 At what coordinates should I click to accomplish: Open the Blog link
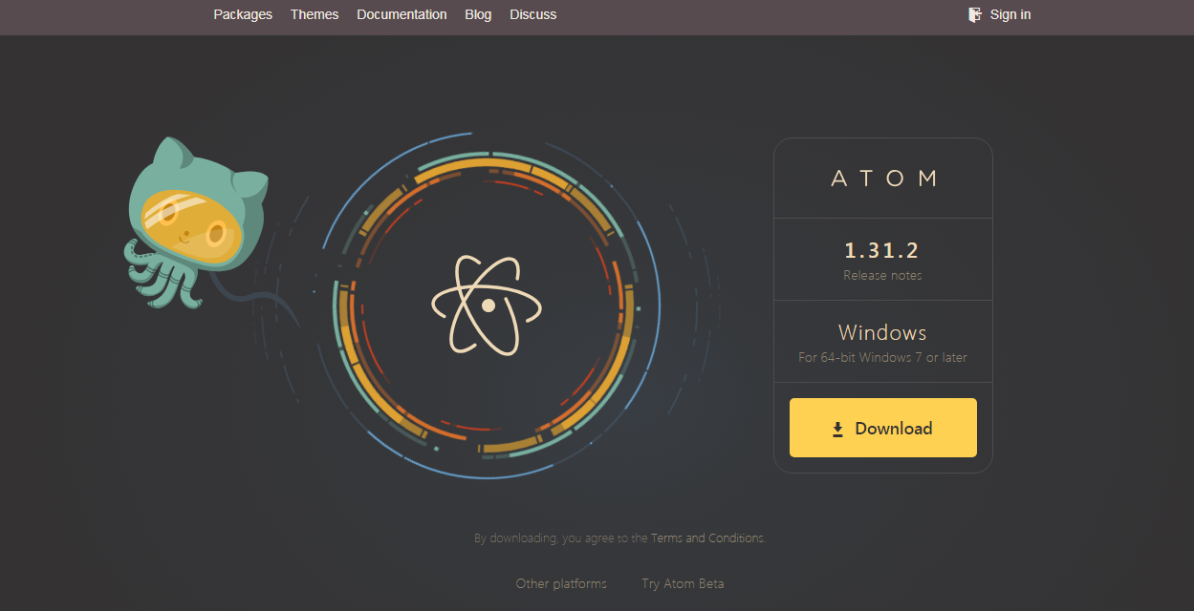click(478, 14)
